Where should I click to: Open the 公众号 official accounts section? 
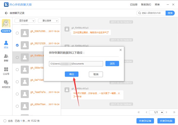pyautogui.click(x=6, y=71)
